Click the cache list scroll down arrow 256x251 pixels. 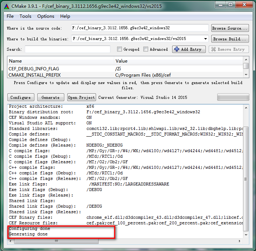coord(246,75)
